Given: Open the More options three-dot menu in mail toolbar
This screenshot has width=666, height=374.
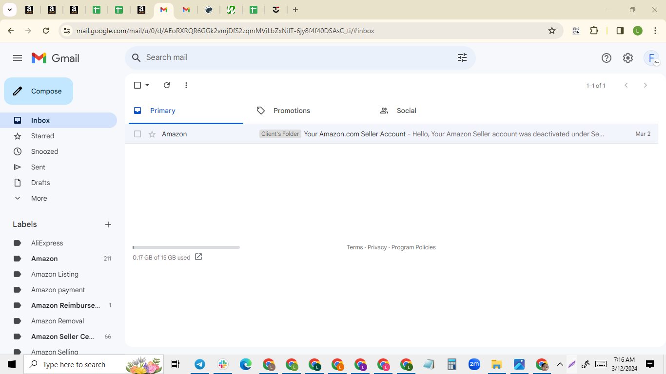Looking at the screenshot, I should point(186,85).
